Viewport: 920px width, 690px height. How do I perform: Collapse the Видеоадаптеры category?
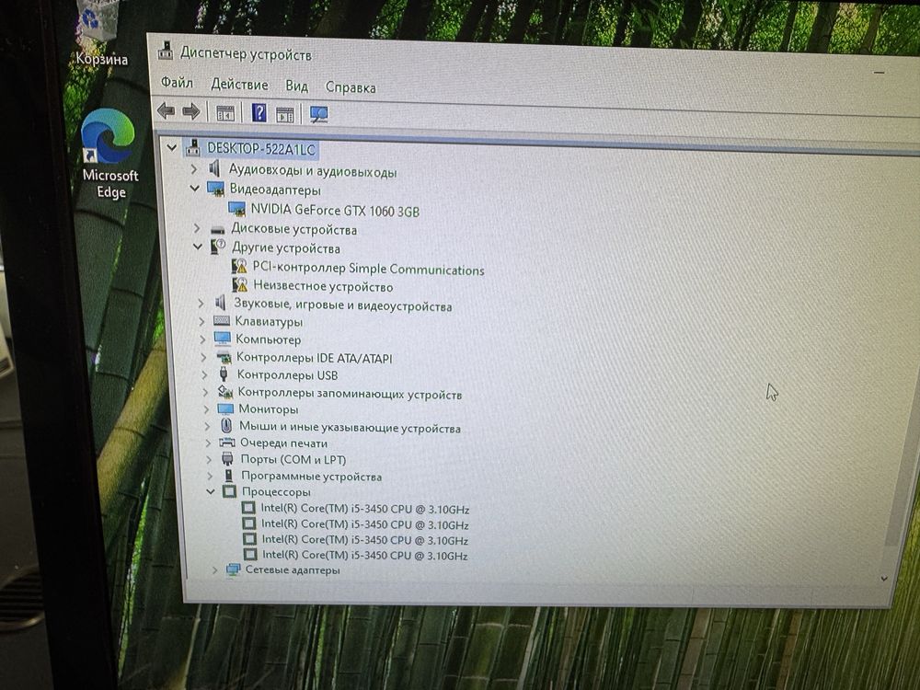coord(195,189)
